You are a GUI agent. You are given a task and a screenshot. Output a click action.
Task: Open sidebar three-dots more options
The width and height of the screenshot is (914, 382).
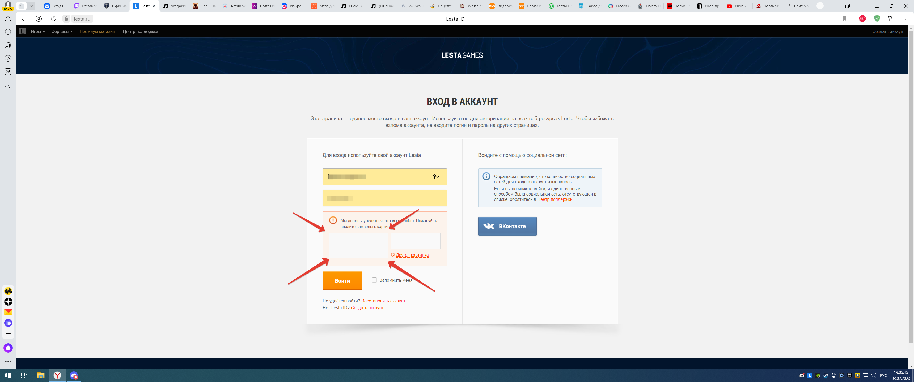point(8,361)
